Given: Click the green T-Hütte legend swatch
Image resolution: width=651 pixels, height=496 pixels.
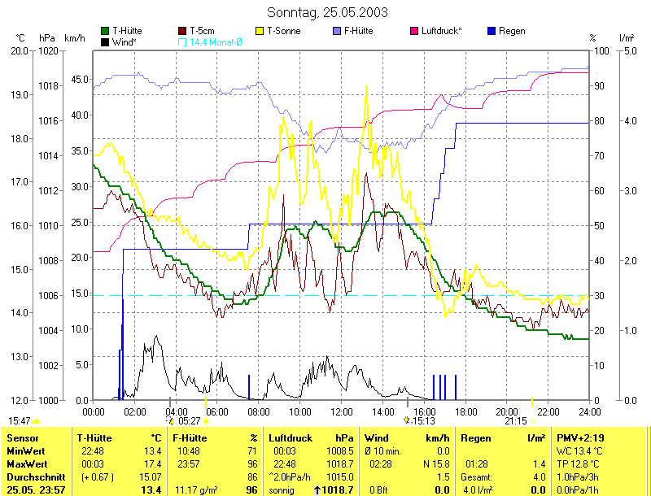Looking at the screenshot, I should coord(105,31).
